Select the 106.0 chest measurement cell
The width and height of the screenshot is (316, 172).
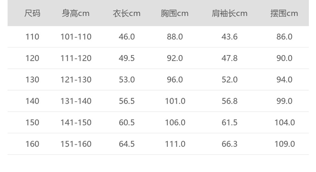pyautogui.click(x=175, y=123)
